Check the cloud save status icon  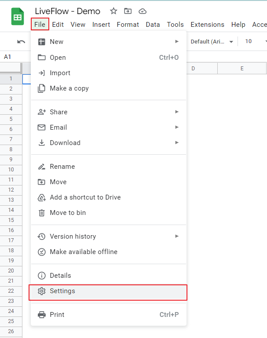coord(143,11)
